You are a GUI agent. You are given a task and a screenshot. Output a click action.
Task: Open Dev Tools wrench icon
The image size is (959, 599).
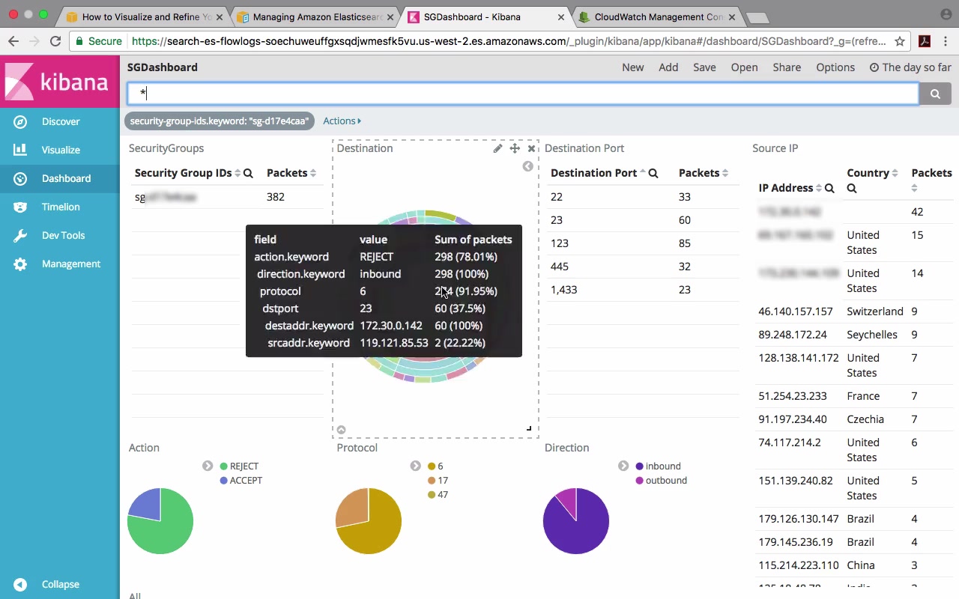(20, 235)
